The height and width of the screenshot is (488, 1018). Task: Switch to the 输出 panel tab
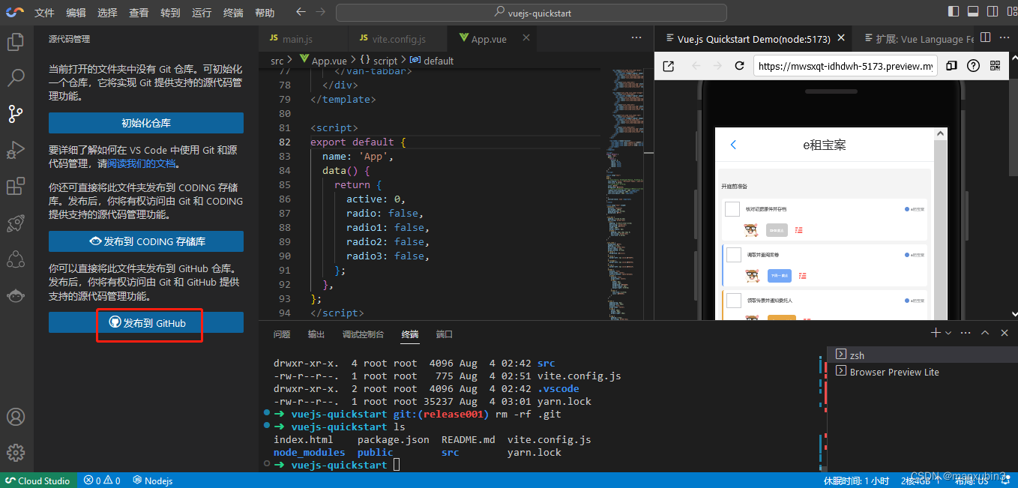316,334
